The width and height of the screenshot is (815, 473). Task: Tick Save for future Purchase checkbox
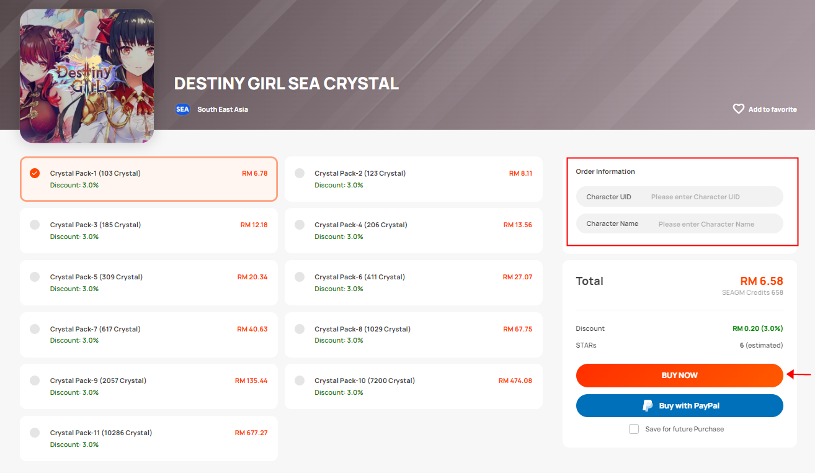634,429
